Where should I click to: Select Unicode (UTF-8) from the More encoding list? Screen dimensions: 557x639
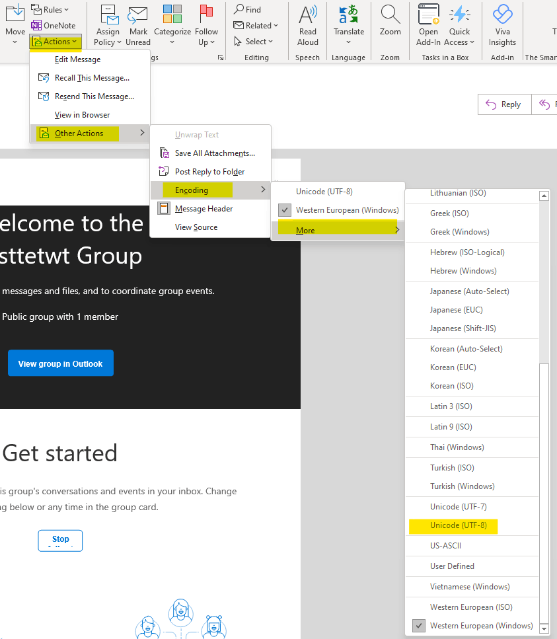453,526
